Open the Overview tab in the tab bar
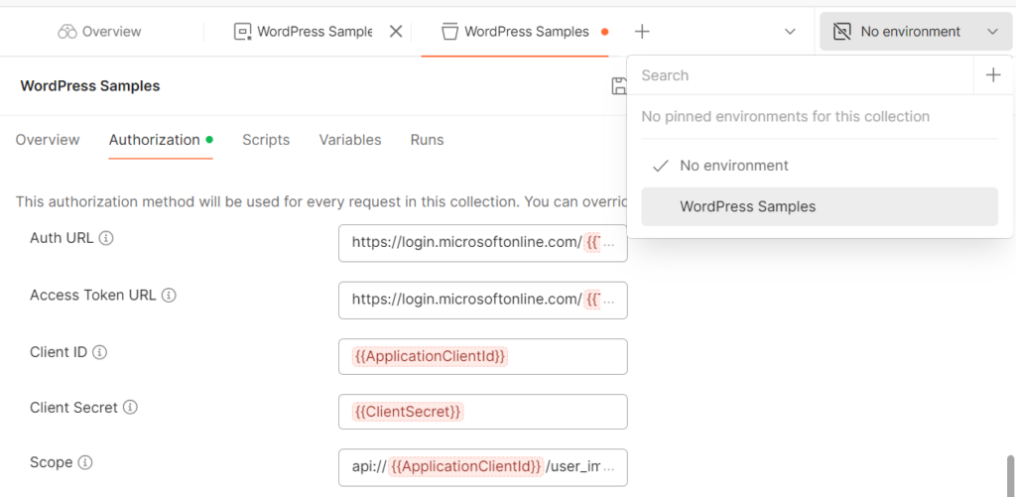Image resolution: width=1016 pixels, height=497 pixels. coord(99,31)
